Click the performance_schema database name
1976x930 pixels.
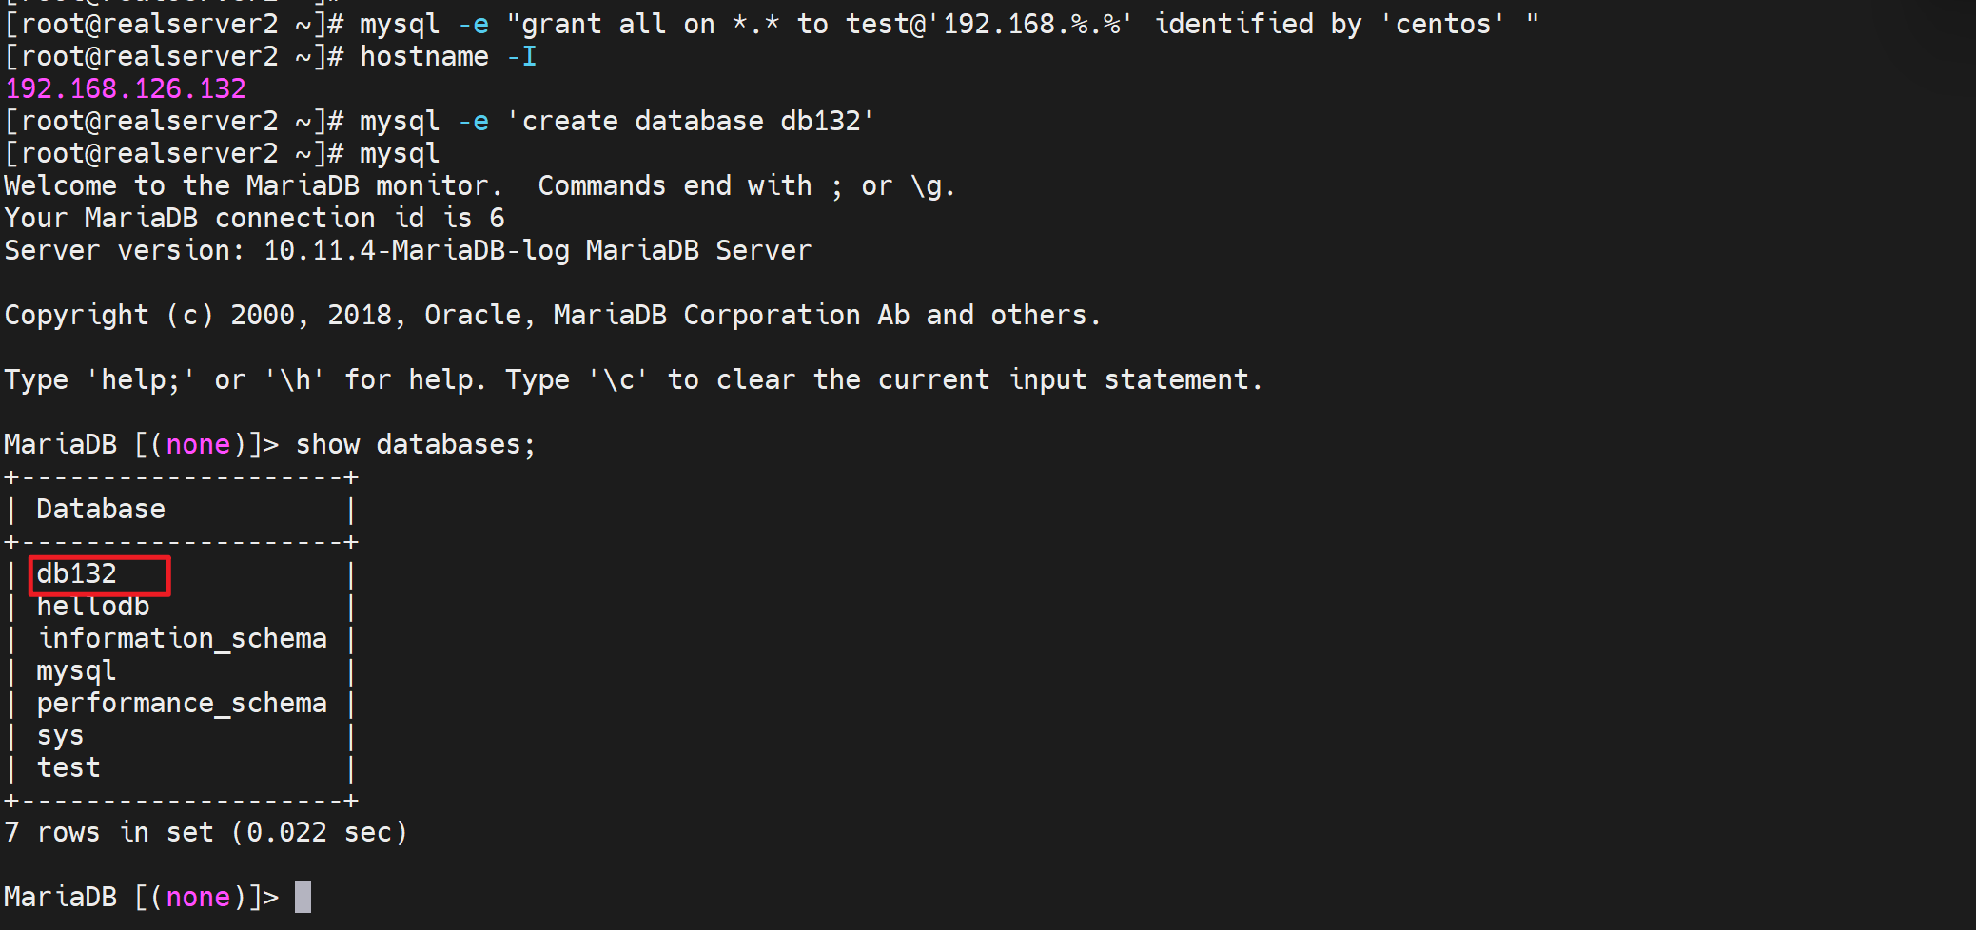pos(182,704)
